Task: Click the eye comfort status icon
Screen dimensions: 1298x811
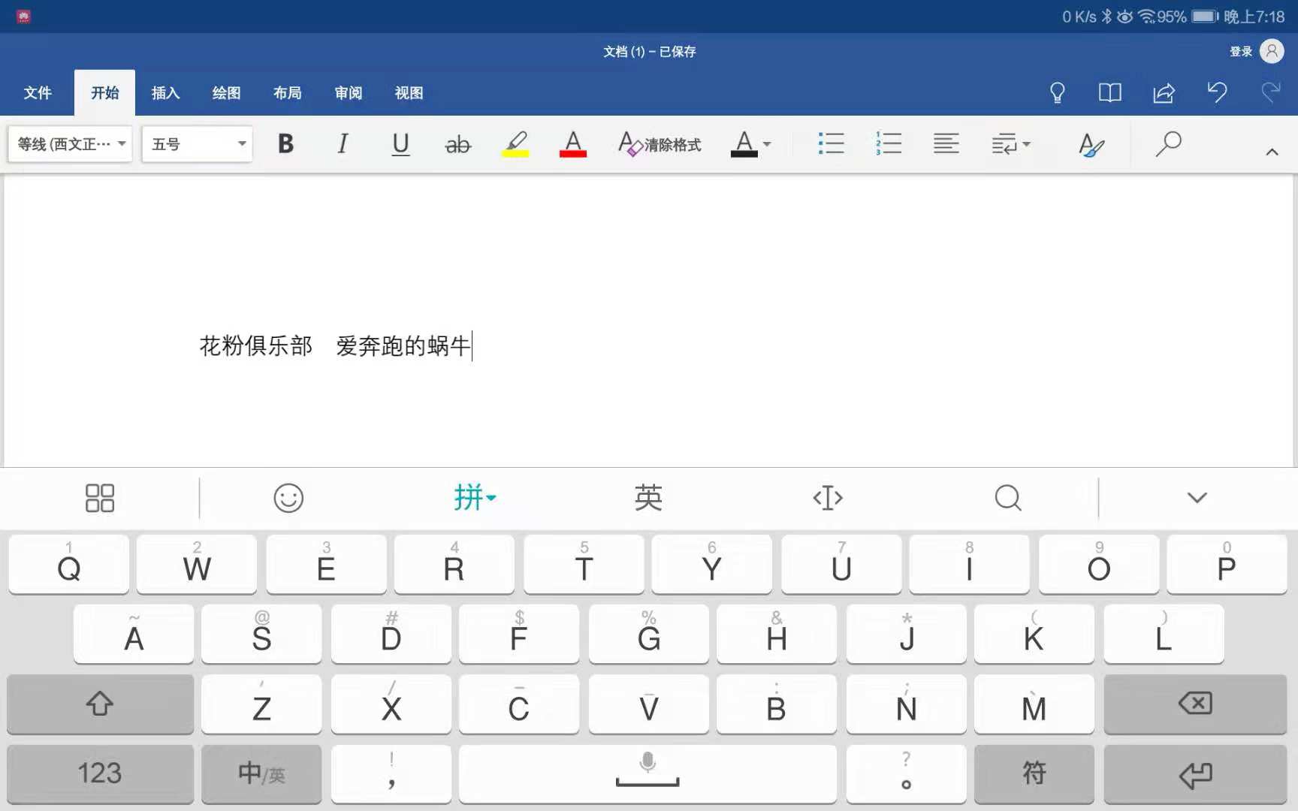Action: tap(1124, 17)
